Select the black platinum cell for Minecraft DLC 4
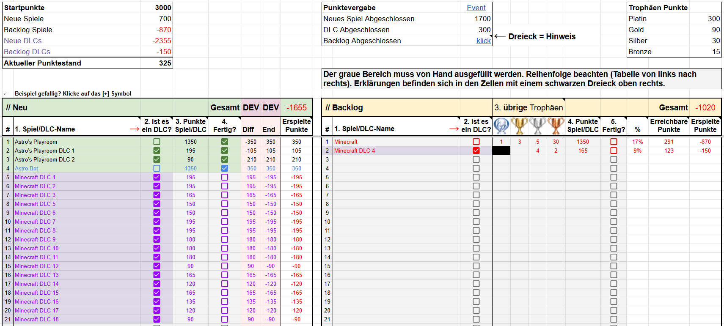This screenshot has height=326, width=724. click(501, 151)
